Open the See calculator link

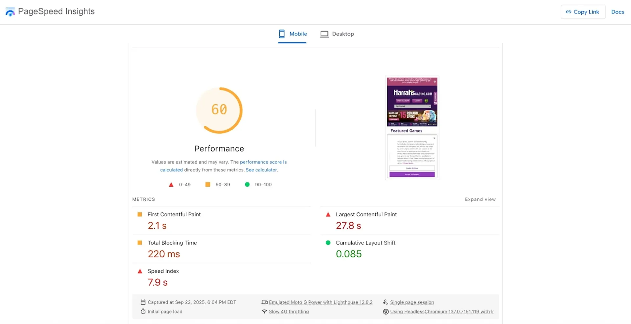click(x=261, y=170)
